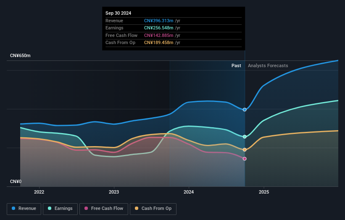Click the 2024 x-axis label

189,192
